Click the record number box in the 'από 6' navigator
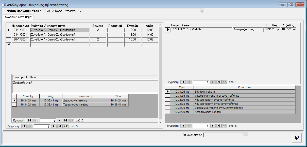This screenshot has height=147, width=307. [x=201, y=126]
